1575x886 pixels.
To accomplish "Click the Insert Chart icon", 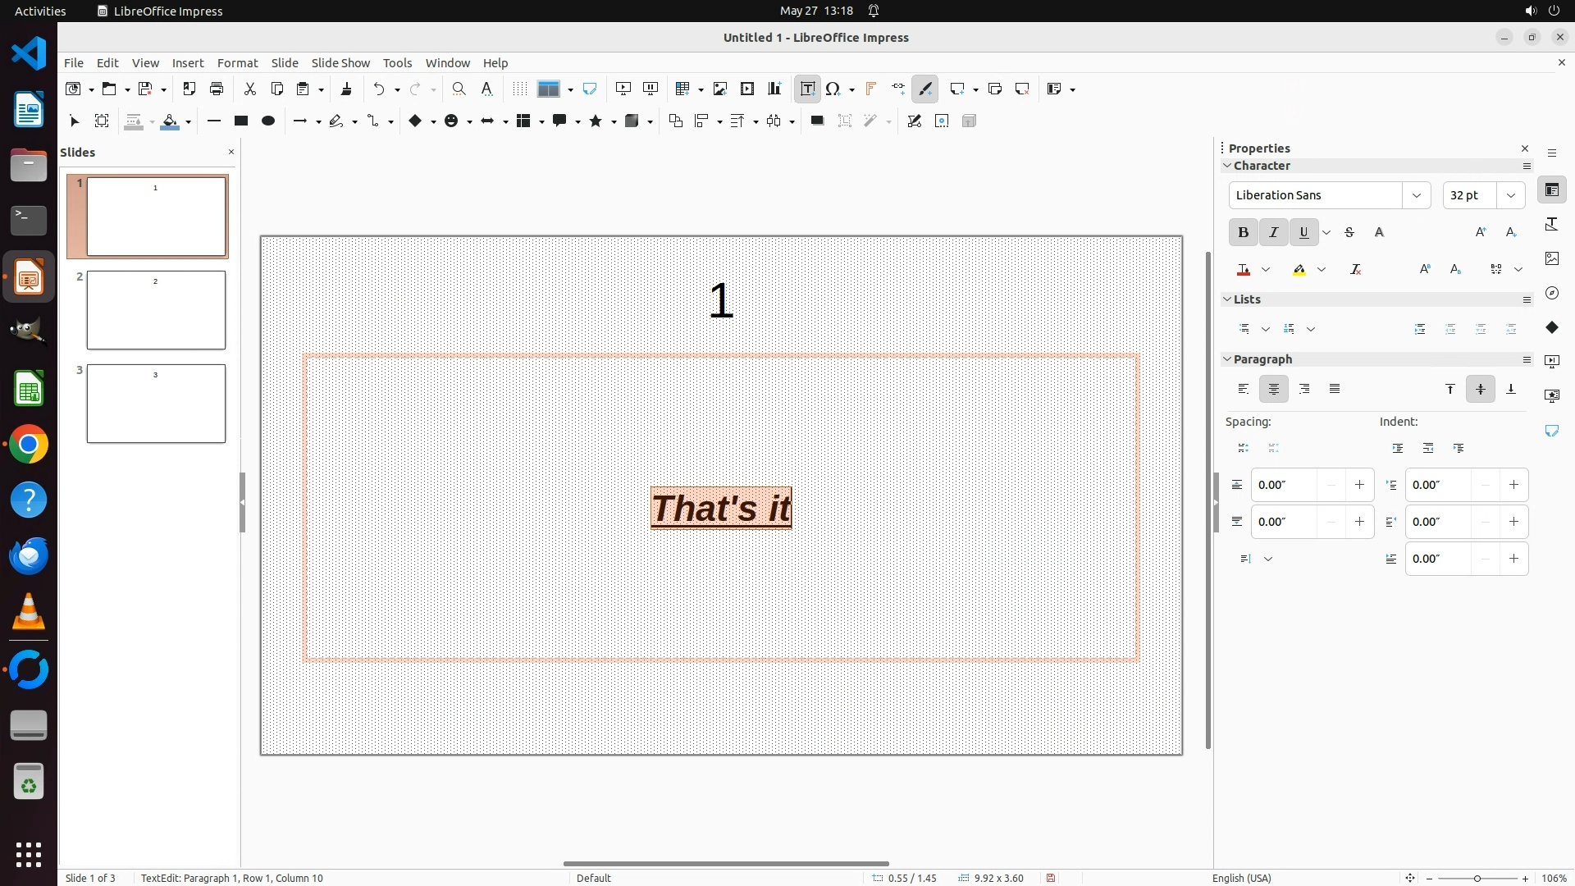I will coord(774,89).
